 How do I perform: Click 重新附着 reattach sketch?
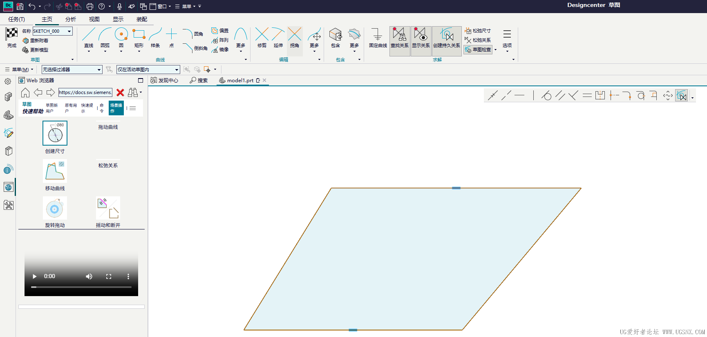click(x=36, y=40)
